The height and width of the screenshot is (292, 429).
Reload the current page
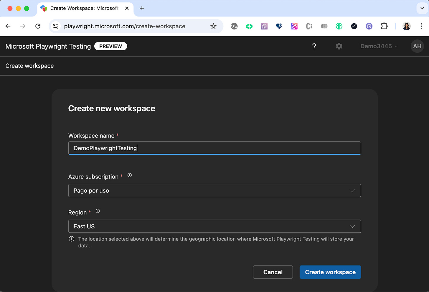(38, 26)
